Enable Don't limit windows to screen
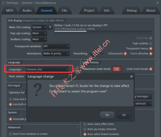Image resolution: width=161 pixels, height=137 pixels. pyautogui.click(x=11, y=134)
